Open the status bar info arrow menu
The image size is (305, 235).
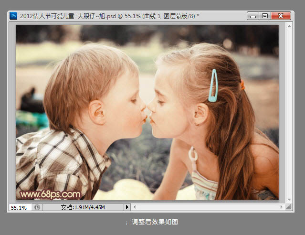tap(127, 207)
